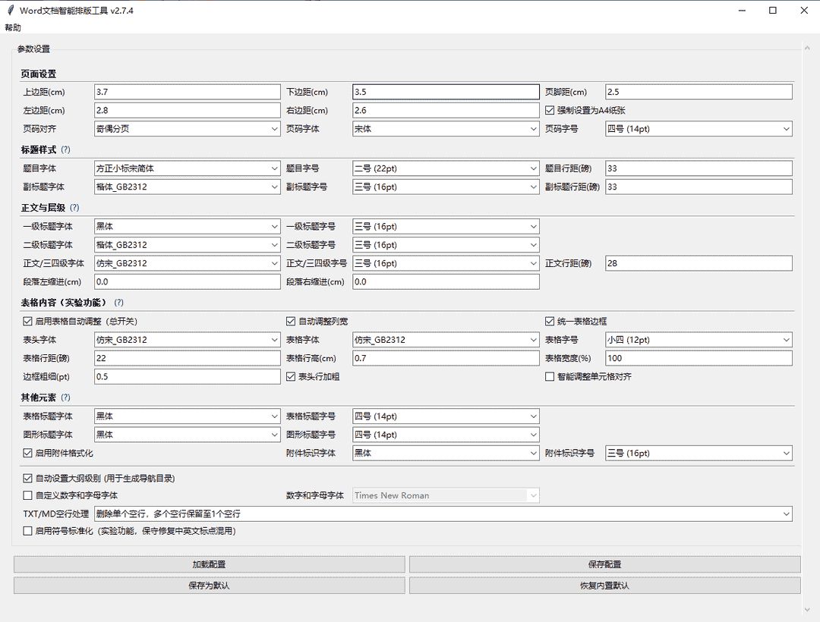Open the 图形标题字体 dropdown
The height and width of the screenshot is (622, 820).
pos(188,435)
